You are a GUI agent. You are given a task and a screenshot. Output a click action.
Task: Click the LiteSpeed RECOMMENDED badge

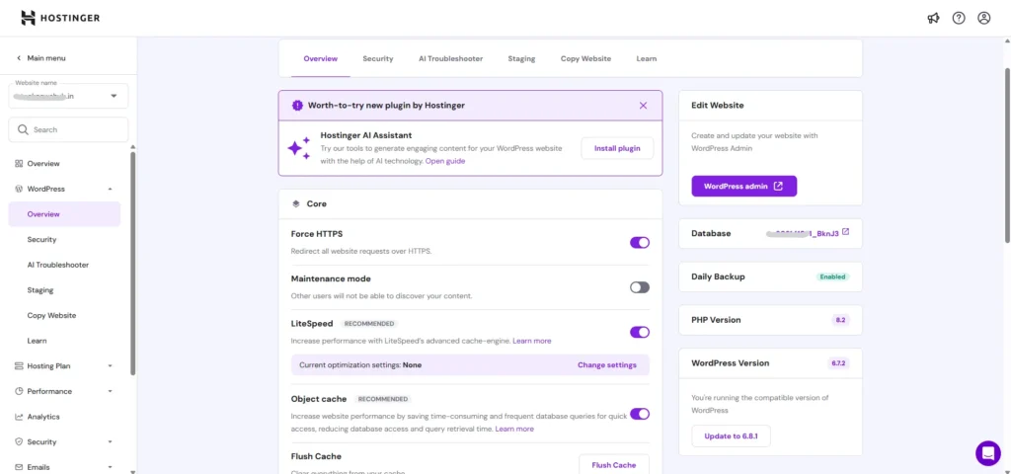369,324
